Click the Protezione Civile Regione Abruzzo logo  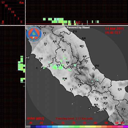pyautogui.click(x=34, y=34)
